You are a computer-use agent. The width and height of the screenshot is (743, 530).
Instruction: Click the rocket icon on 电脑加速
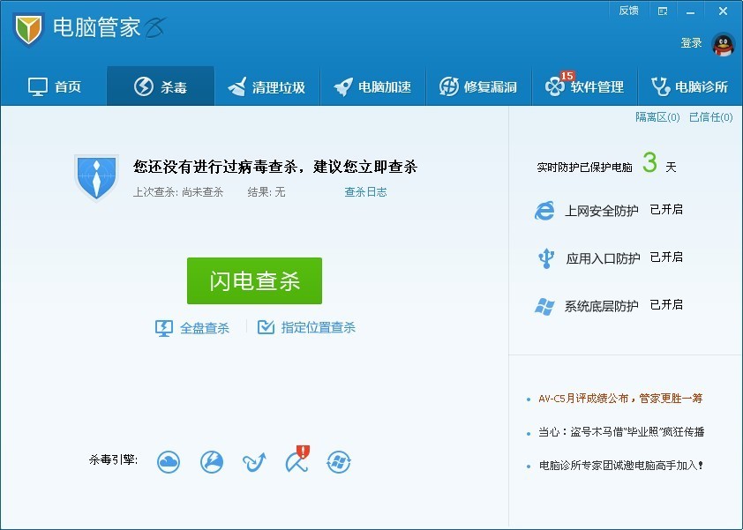click(x=343, y=86)
